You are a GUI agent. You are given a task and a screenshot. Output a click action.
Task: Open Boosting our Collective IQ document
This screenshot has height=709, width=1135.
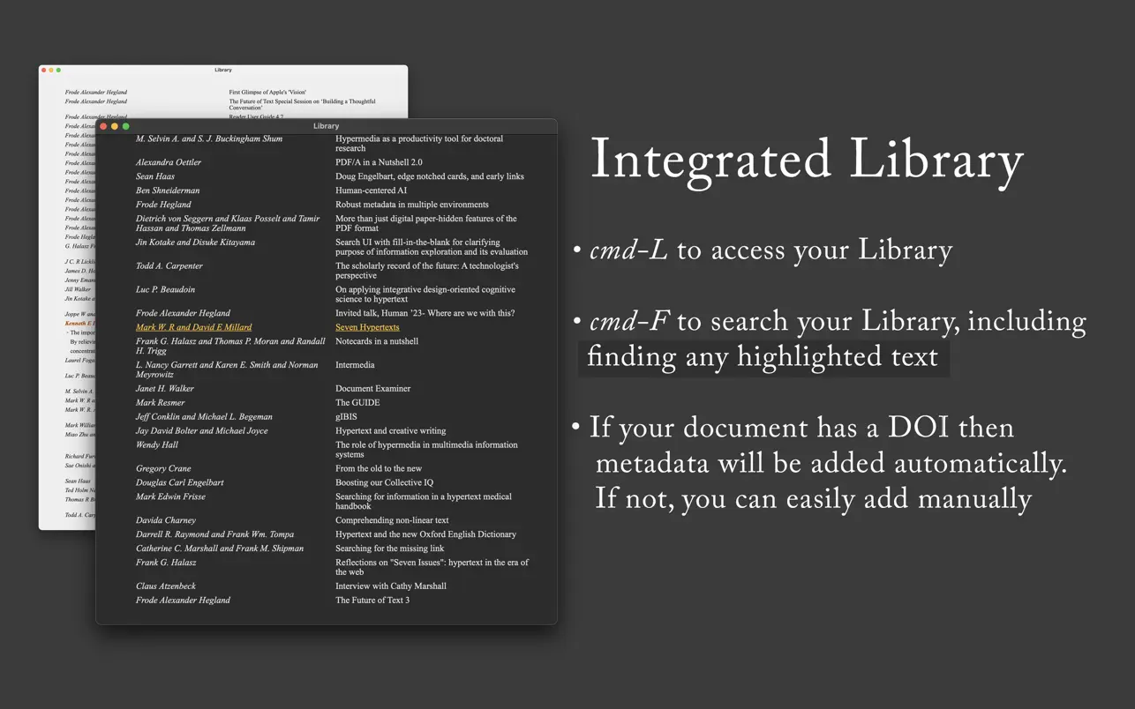click(x=384, y=483)
